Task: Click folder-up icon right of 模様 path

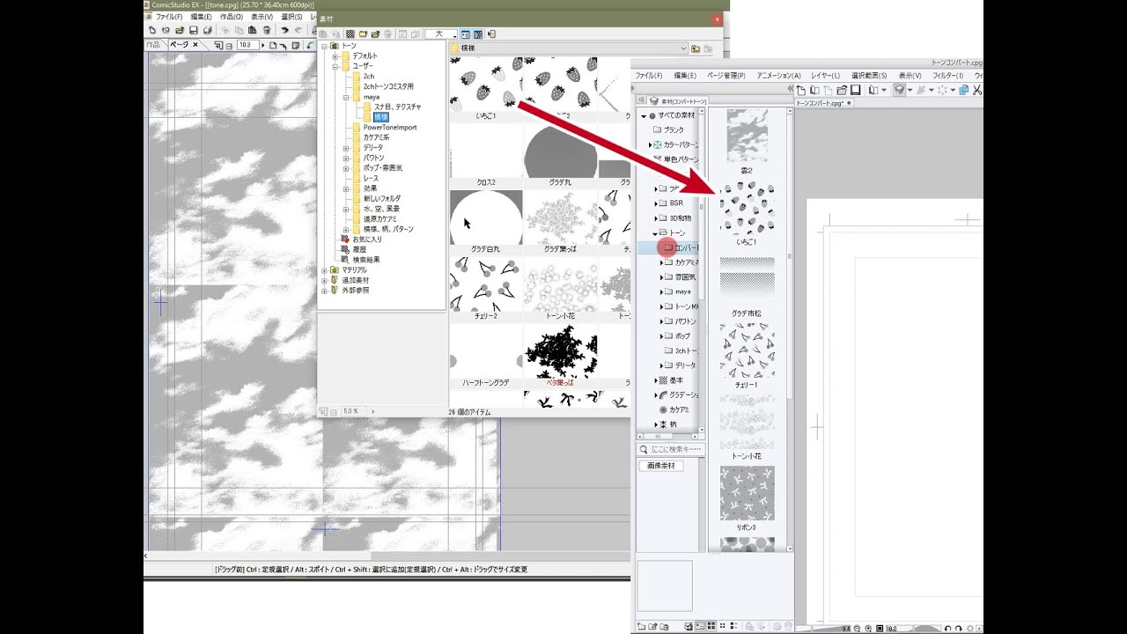Action: pos(696,48)
